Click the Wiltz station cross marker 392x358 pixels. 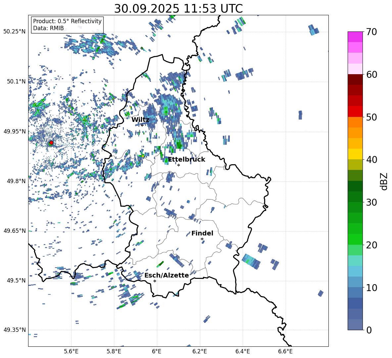tap(142, 125)
